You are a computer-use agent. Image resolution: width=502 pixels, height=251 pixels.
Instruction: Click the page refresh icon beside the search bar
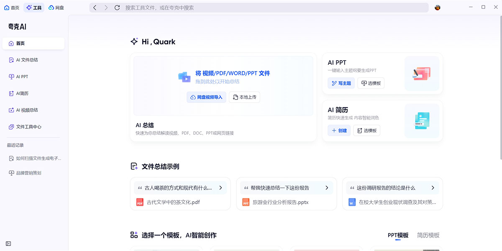pyautogui.click(x=117, y=7)
